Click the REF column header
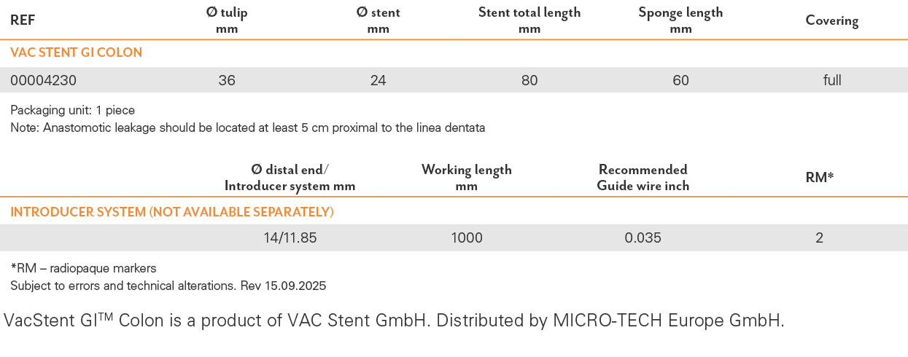 coord(23,20)
